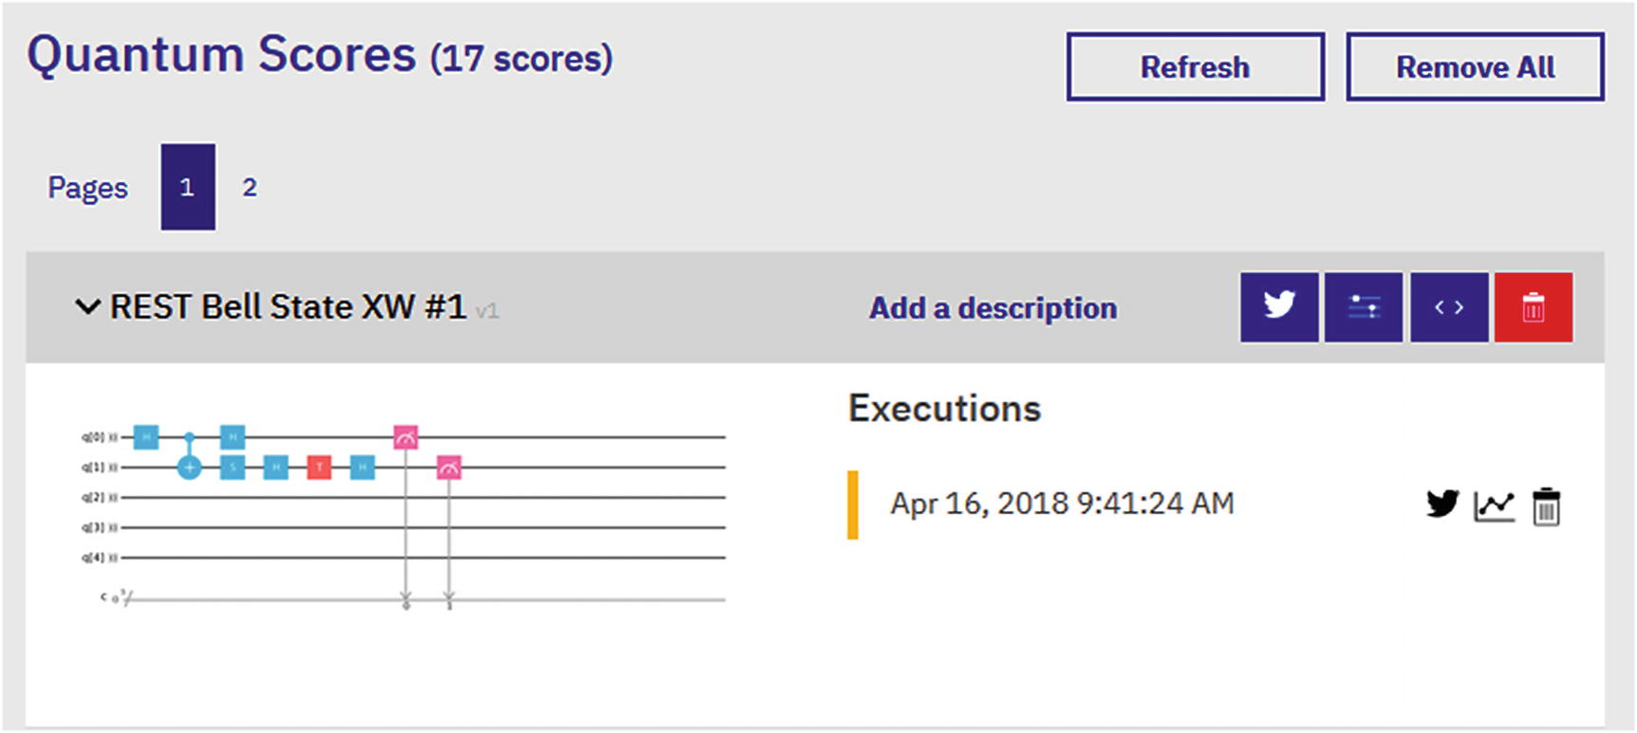
Task: Share the score via the blue Twitter button
Action: click(1278, 307)
